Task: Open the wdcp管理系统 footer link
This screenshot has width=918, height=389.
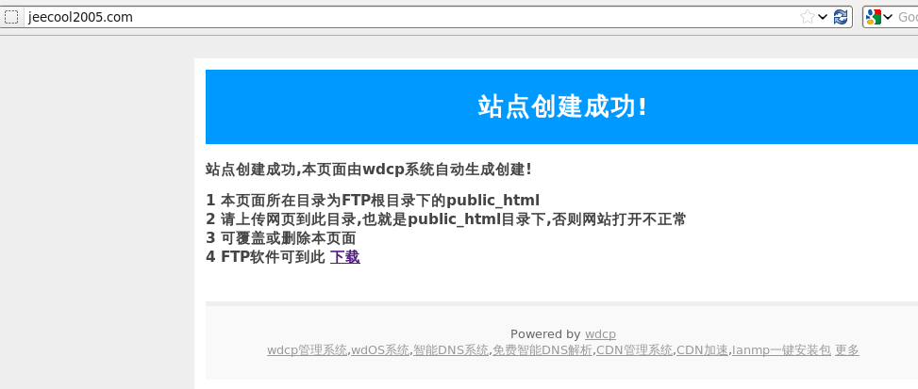Action: click(x=307, y=350)
